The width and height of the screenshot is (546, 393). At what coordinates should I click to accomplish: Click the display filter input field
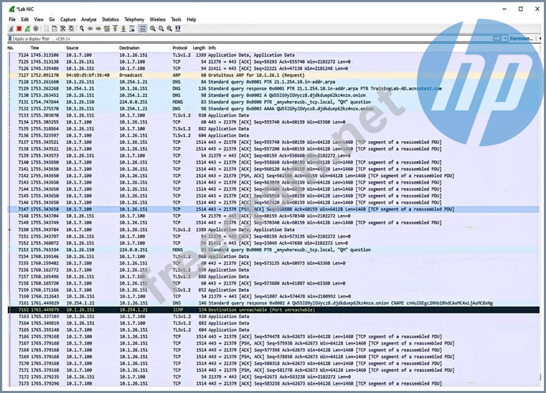252,39
